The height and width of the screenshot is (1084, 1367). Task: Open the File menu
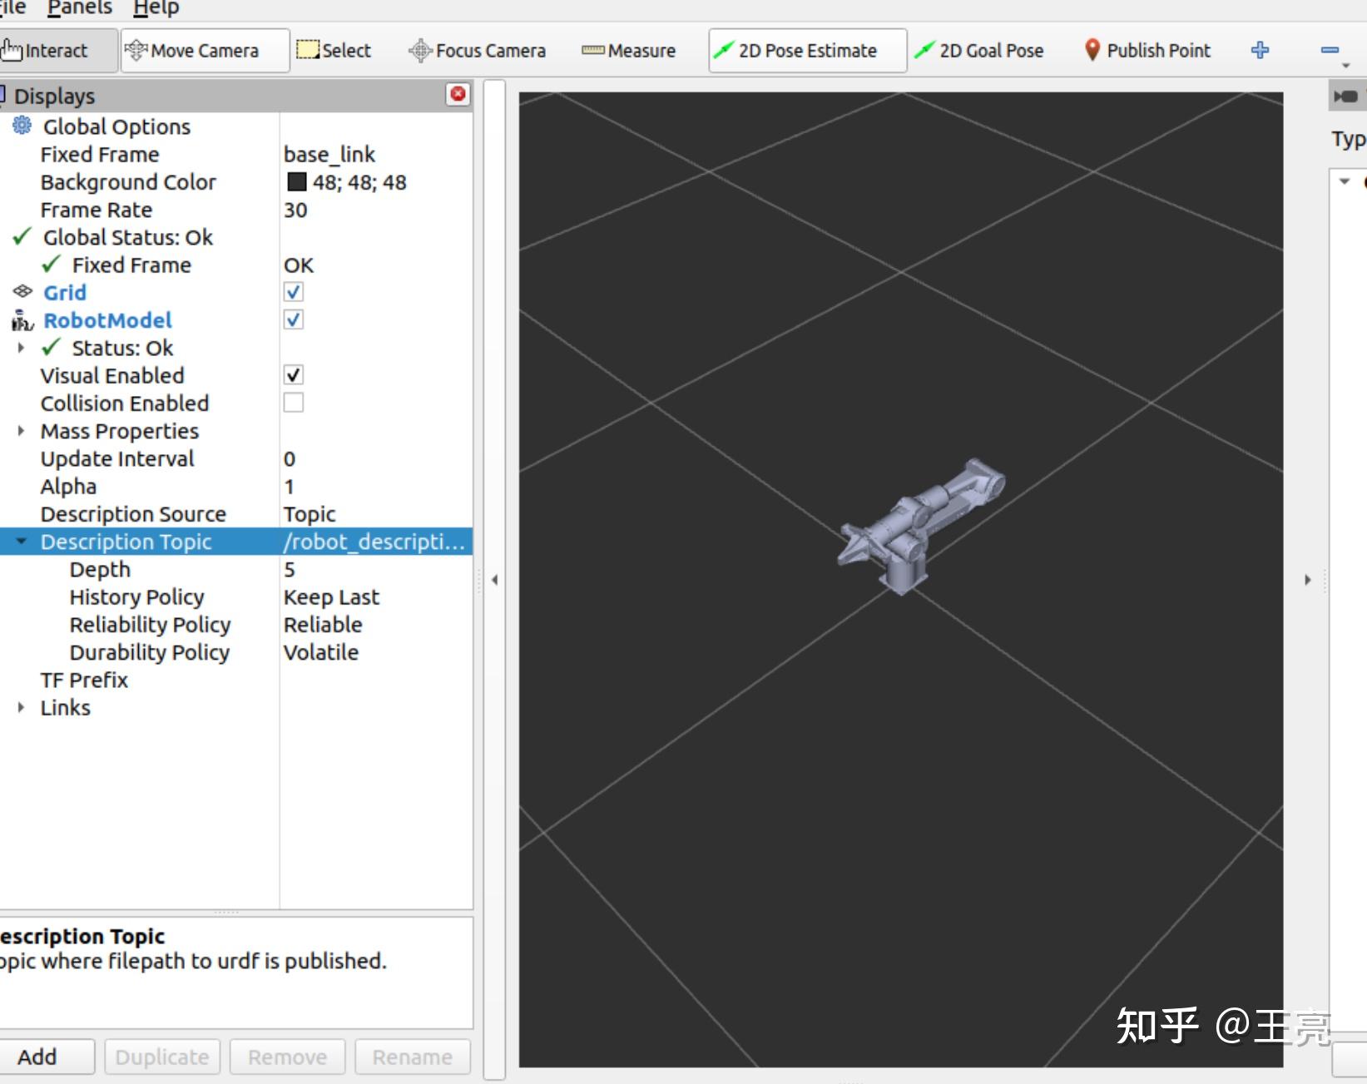coord(12,8)
